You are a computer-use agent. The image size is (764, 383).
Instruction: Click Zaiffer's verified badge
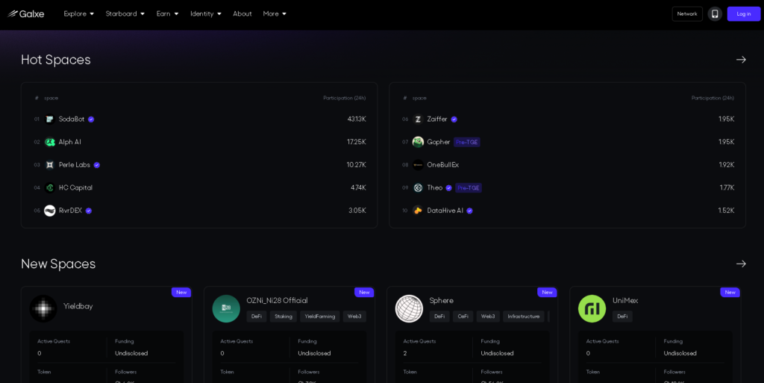(454, 119)
